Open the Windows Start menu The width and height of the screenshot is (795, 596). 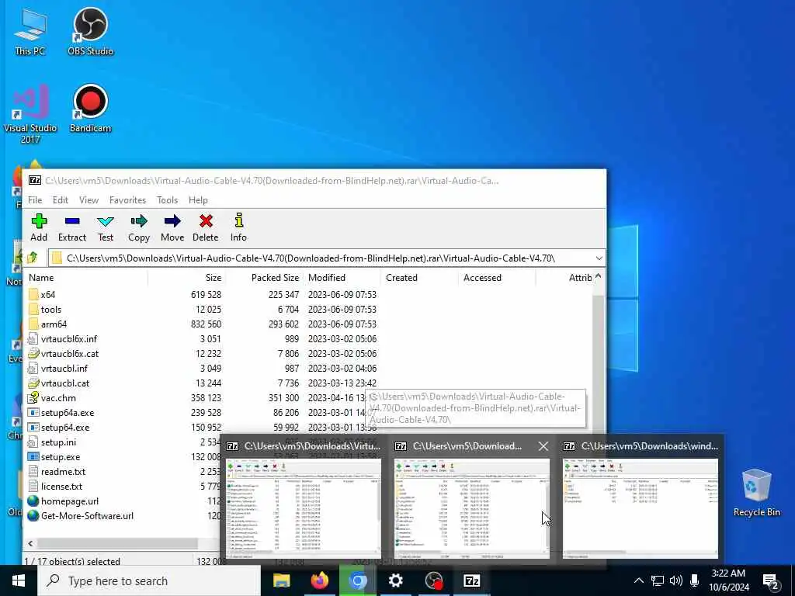pyautogui.click(x=19, y=580)
